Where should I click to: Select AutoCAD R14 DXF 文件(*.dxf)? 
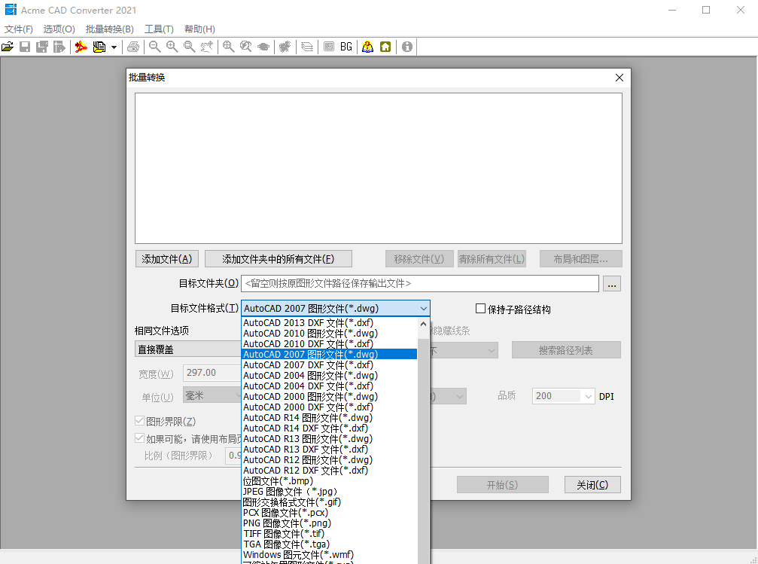point(329,428)
